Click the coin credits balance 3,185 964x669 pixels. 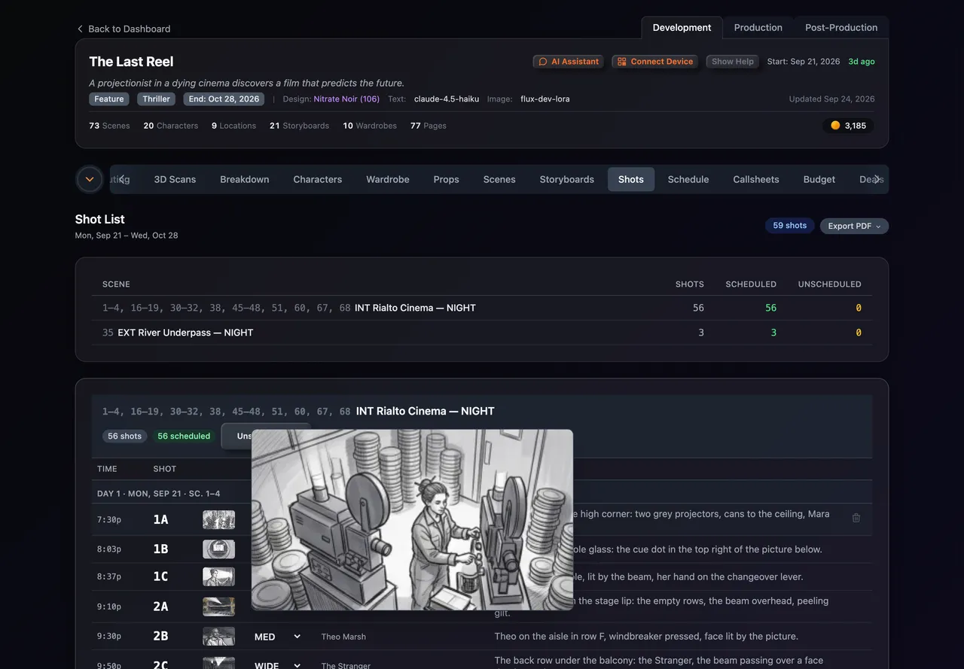pos(849,126)
